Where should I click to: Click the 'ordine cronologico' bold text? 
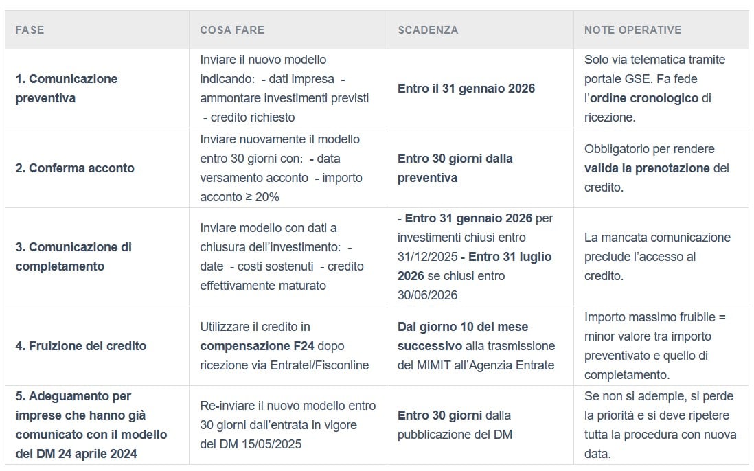[644, 98]
